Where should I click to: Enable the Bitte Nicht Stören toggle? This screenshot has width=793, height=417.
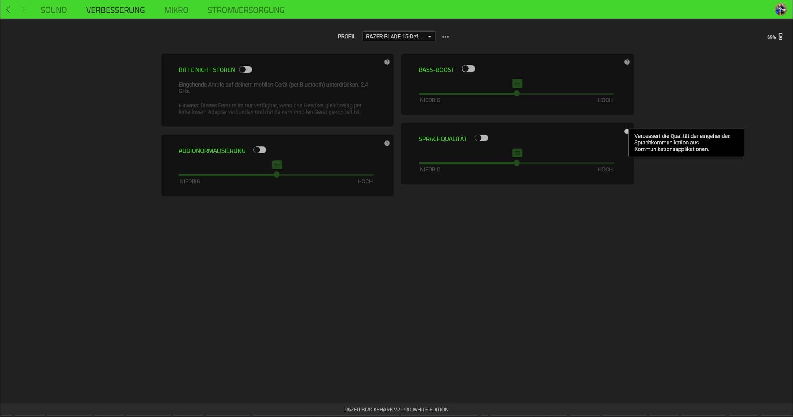pyautogui.click(x=246, y=69)
